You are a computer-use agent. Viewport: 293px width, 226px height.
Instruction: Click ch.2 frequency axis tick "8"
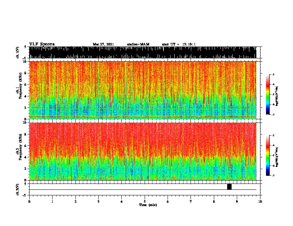point(26,134)
